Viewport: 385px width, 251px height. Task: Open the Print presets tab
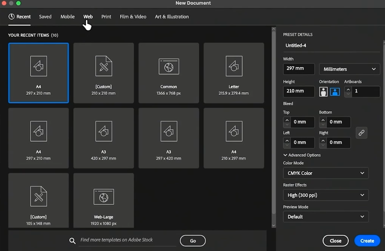[106, 17]
